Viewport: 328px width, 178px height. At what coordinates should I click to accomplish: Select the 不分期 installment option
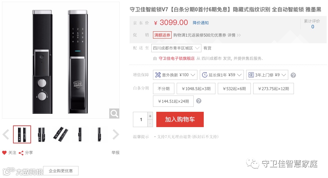click(x=164, y=89)
